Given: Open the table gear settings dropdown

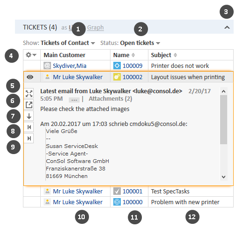Looking at the screenshot, I should (31, 55).
